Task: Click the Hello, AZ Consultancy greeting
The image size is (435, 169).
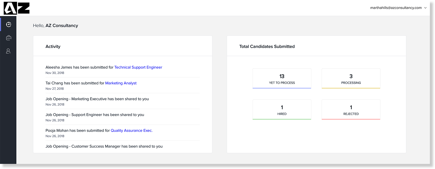Action: [56, 25]
